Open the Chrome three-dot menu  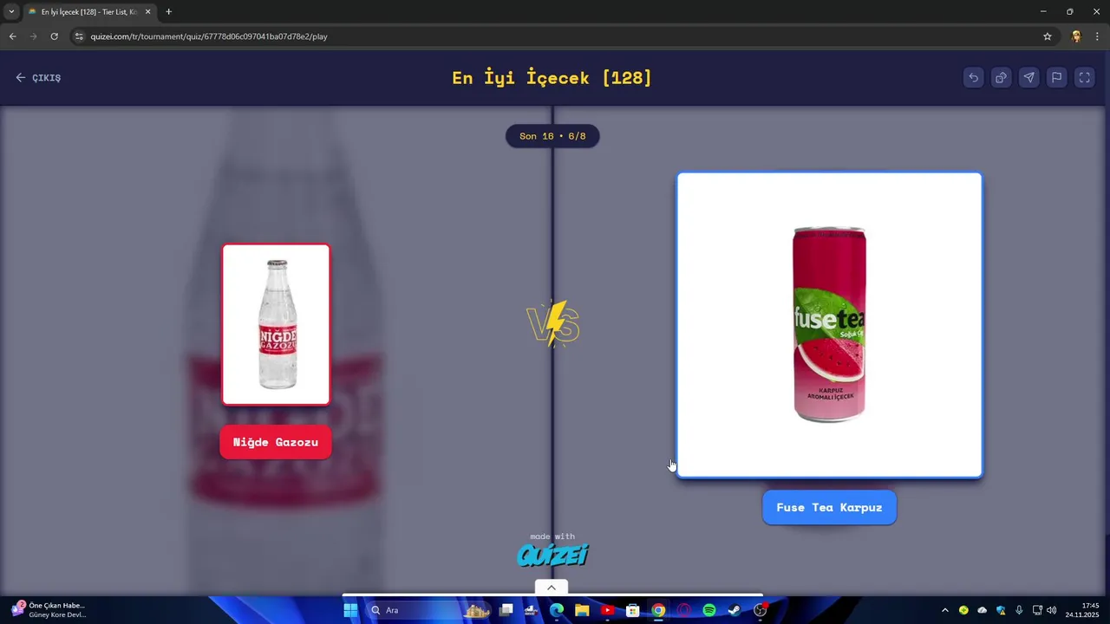(x=1098, y=36)
